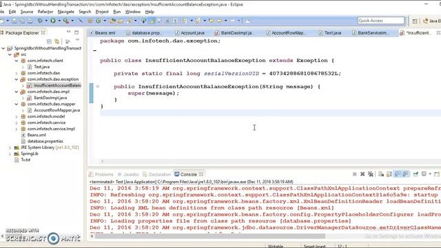Click the Pin Console icon
441x248 pixels.
coord(416,174)
